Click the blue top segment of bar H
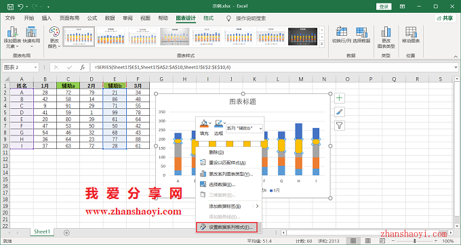Image resolution: width=461 pixels, height=245 pixels. point(299,131)
